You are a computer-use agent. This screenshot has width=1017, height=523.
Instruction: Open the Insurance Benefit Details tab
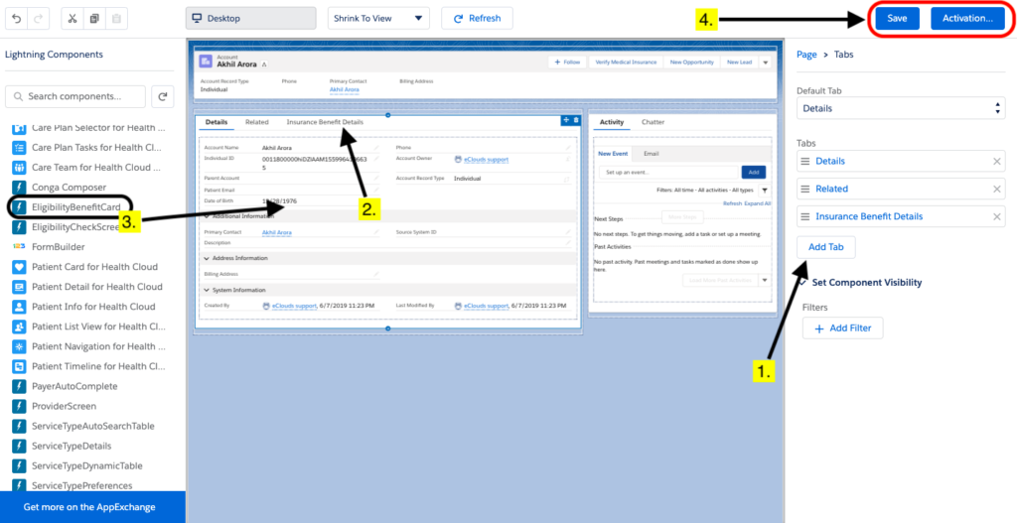[x=325, y=122]
